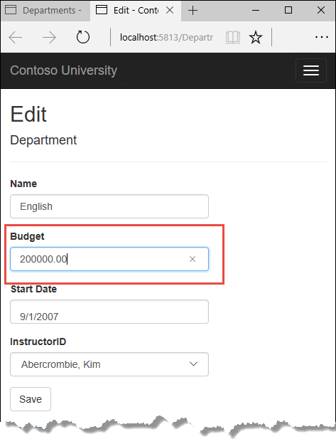Select the Edit - Contoso browser tab
336x439 pixels.
pos(136,11)
